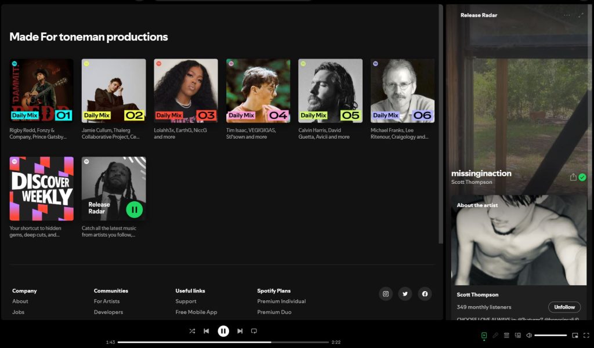Screen dimensions: 594x348
Task: Open the Daily Mix 06 playlist
Action: [x=403, y=91]
